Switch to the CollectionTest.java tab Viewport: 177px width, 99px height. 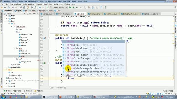coord(151,14)
